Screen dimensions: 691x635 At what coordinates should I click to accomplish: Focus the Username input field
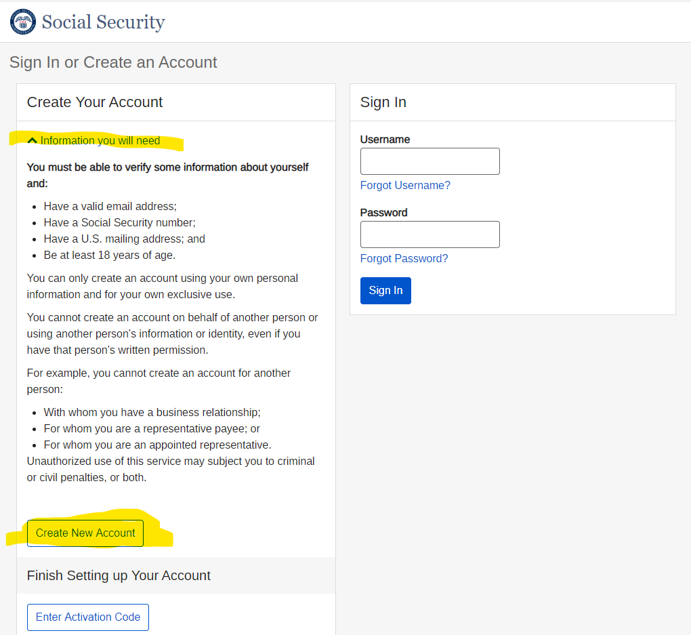pos(430,161)
